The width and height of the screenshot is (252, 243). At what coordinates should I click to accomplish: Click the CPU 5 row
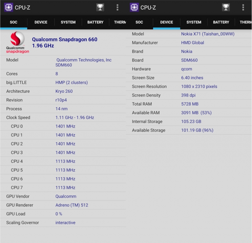pos(63,170)
